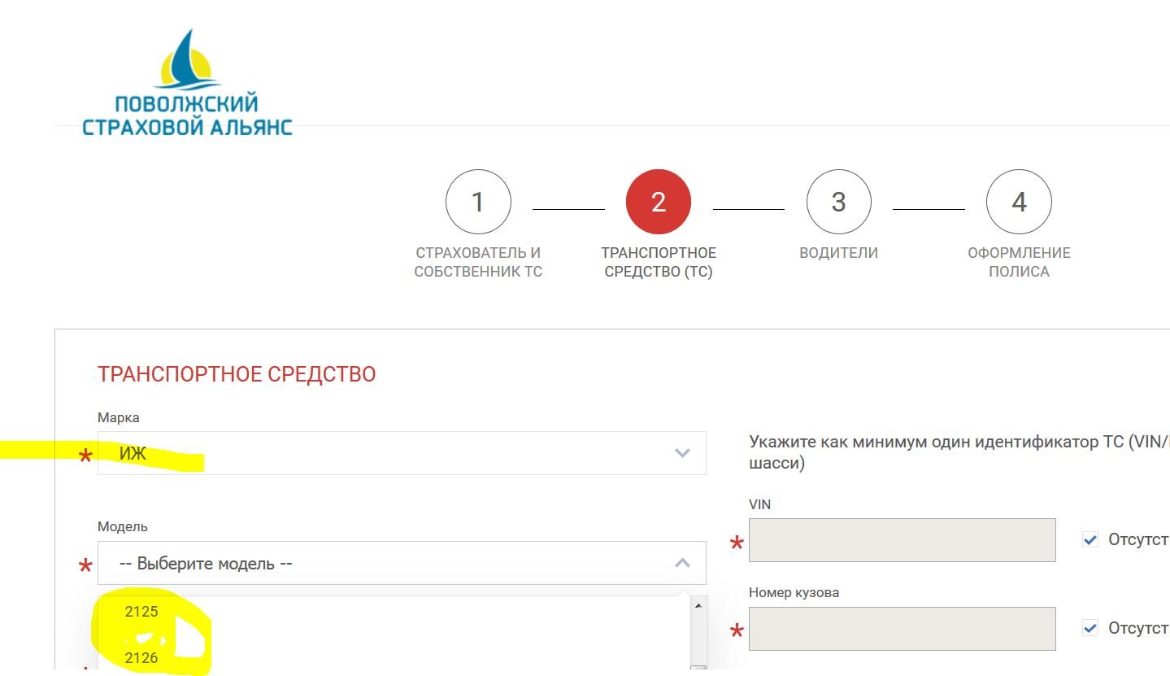Click the red step 2 circle
The height and width of the screenshot is (676, 1170).
point(658,202)
